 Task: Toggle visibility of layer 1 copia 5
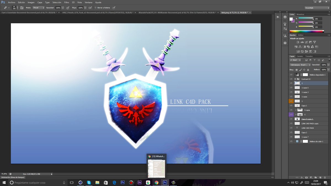click(x=291, y=88)
